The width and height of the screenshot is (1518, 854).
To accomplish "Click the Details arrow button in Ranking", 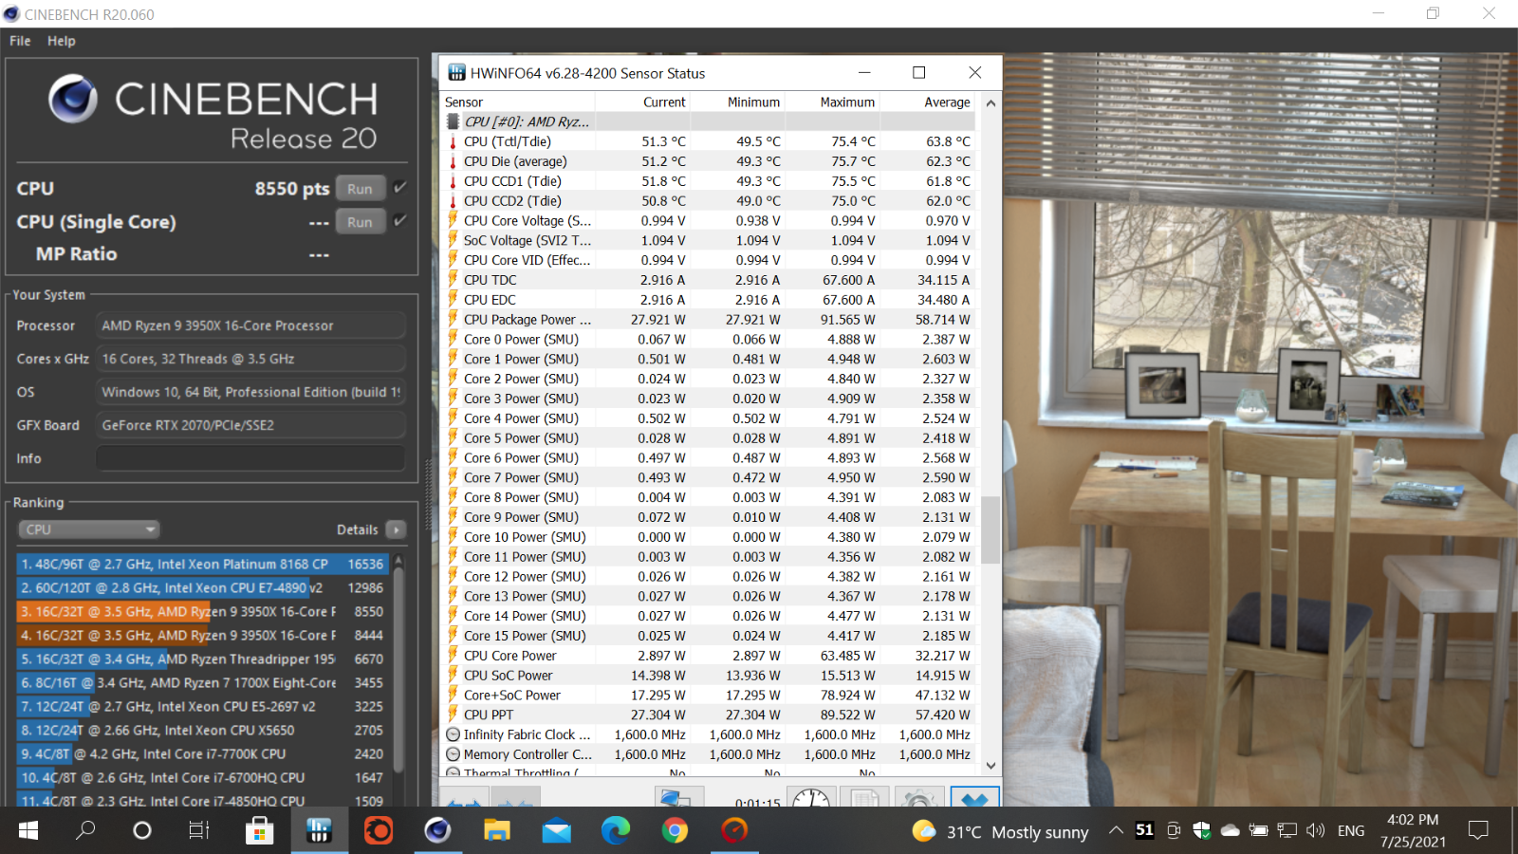I will click(x=397, y=529).
